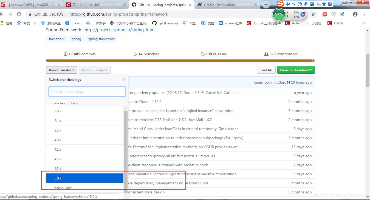Switch to the 写文章-CSDN博客 tab
370x200 pixels.
point(96,5)
